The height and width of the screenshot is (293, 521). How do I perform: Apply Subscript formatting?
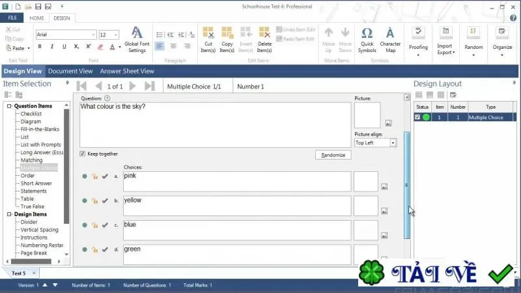[76, 46]
